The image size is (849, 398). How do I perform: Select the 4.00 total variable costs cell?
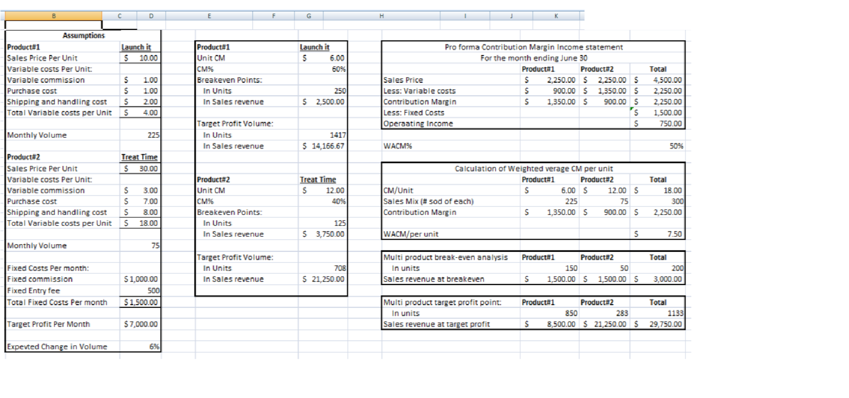tap(140, 113)
